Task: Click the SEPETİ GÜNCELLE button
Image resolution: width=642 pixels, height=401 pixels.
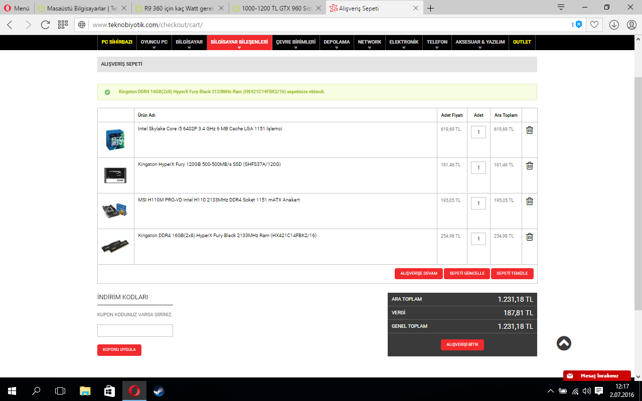Action: (467, 274)
